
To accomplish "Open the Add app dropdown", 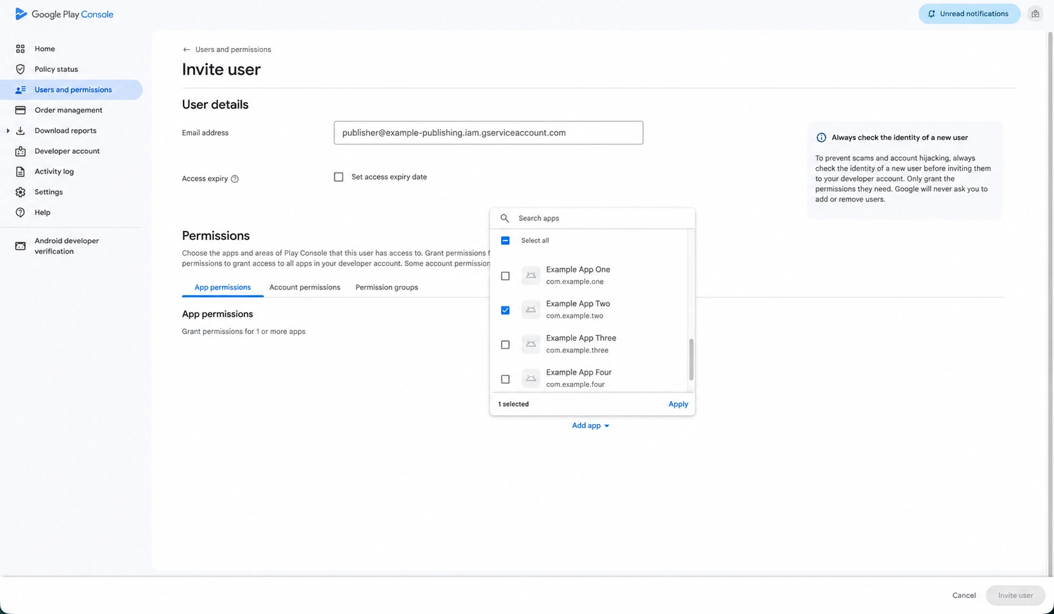I will tap(591, 425).
